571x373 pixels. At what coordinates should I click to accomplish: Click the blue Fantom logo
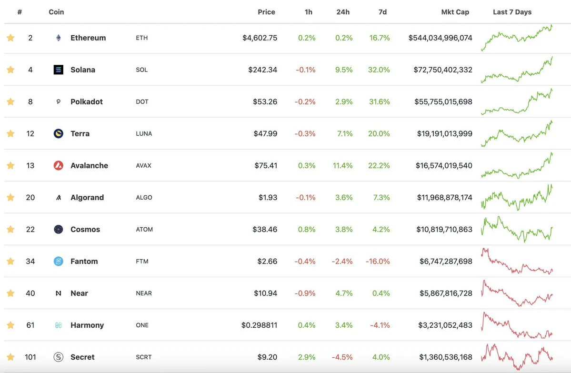(58, 261)
